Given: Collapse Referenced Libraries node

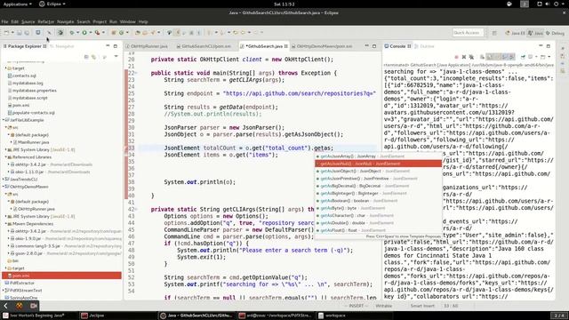Looking at the screenshot, I should (x=6, y=157).
